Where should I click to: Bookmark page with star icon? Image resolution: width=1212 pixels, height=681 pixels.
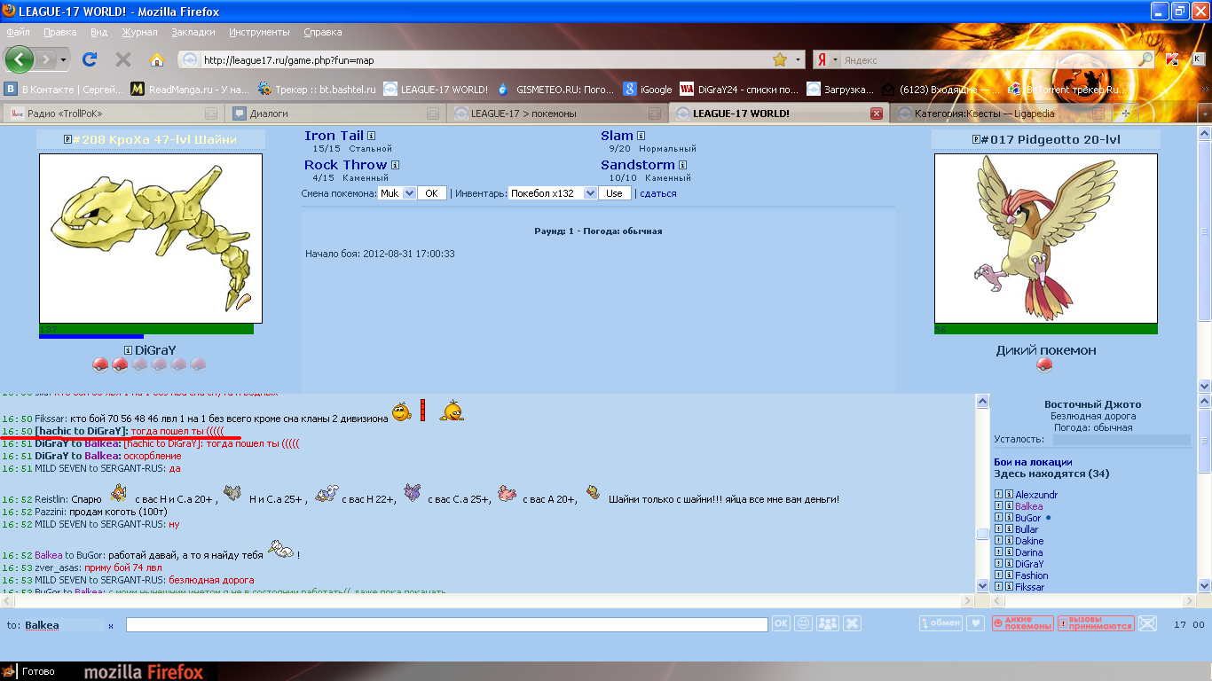click(x=780, y=59)
